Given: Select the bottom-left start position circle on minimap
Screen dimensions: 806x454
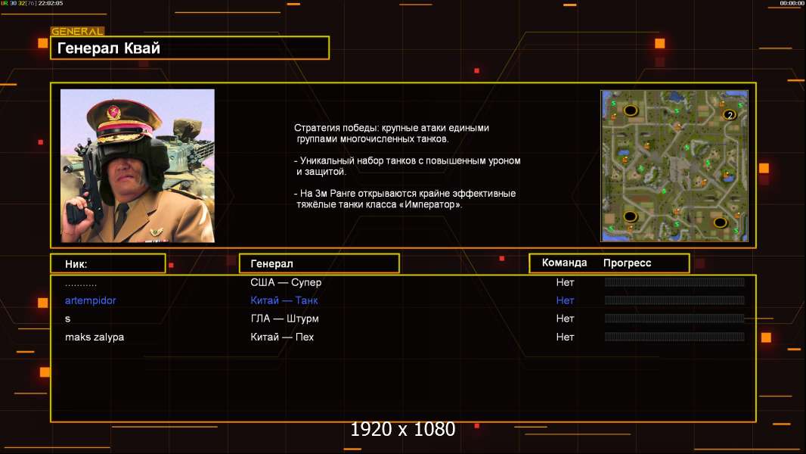Looking at the screenshot, I should pos(630,217).
